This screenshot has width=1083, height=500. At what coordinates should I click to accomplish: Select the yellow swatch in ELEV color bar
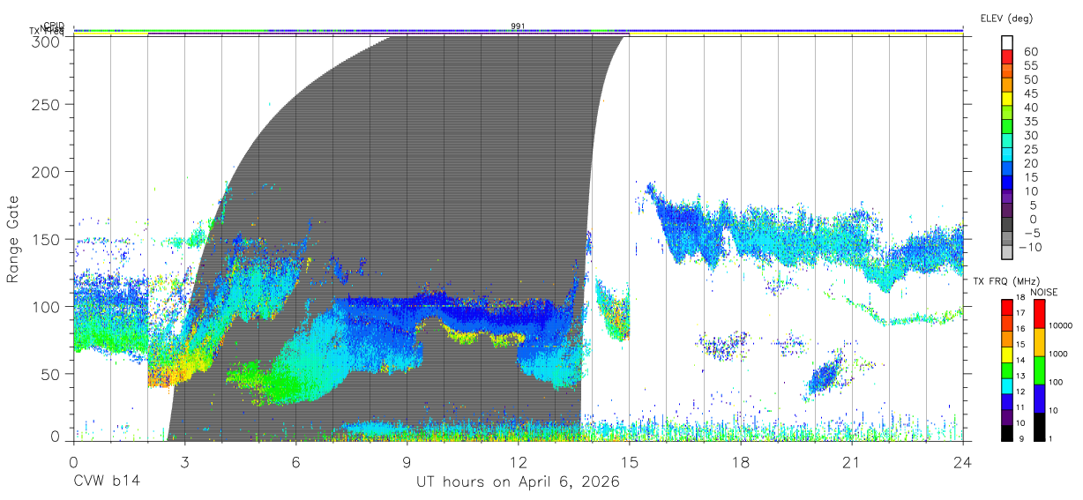(1007, 98)
